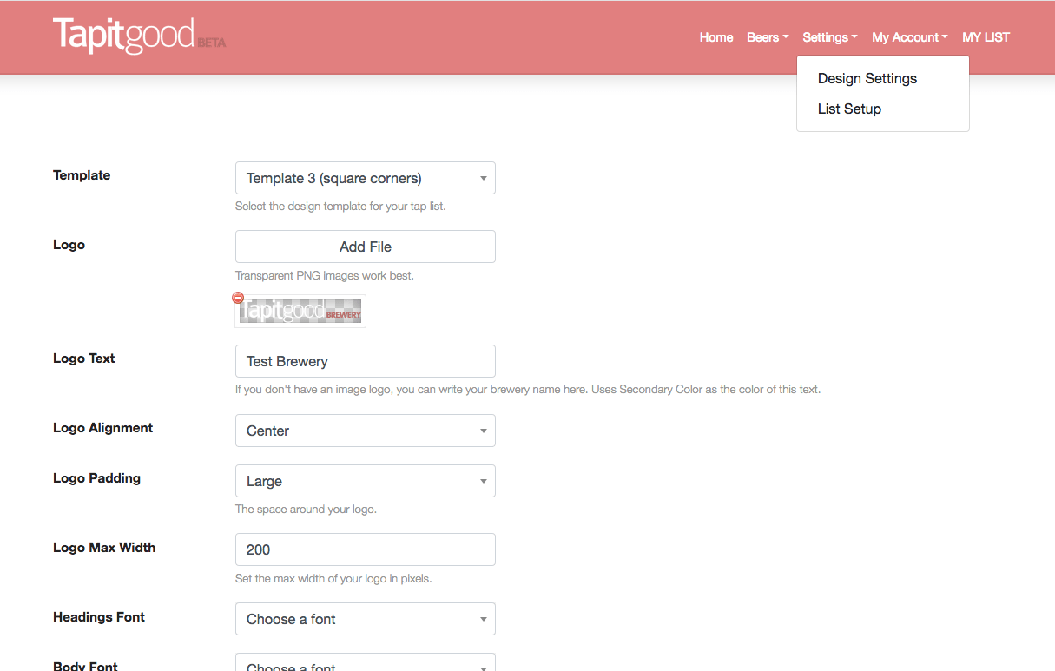Remove the uploaded logo using the red minus icon
This screenshot has height=671, width=1055.
click(238, 298)
